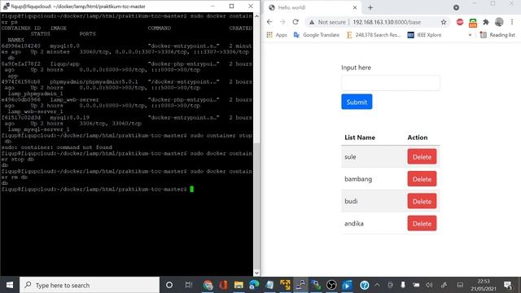Image resolution: width=521 pixels, height=293 pixels.
Task: Click the name bambang in list
Action: pyautogui.click(x=358, y=179)
